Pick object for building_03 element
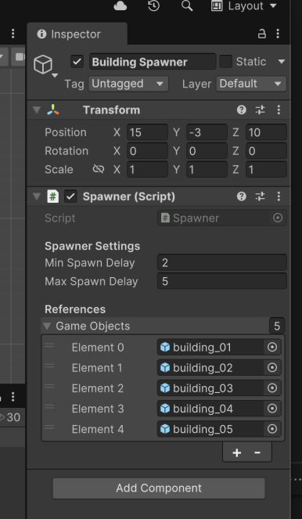The image size is (302, 519). pyautogui.click(x=272, y=388)
